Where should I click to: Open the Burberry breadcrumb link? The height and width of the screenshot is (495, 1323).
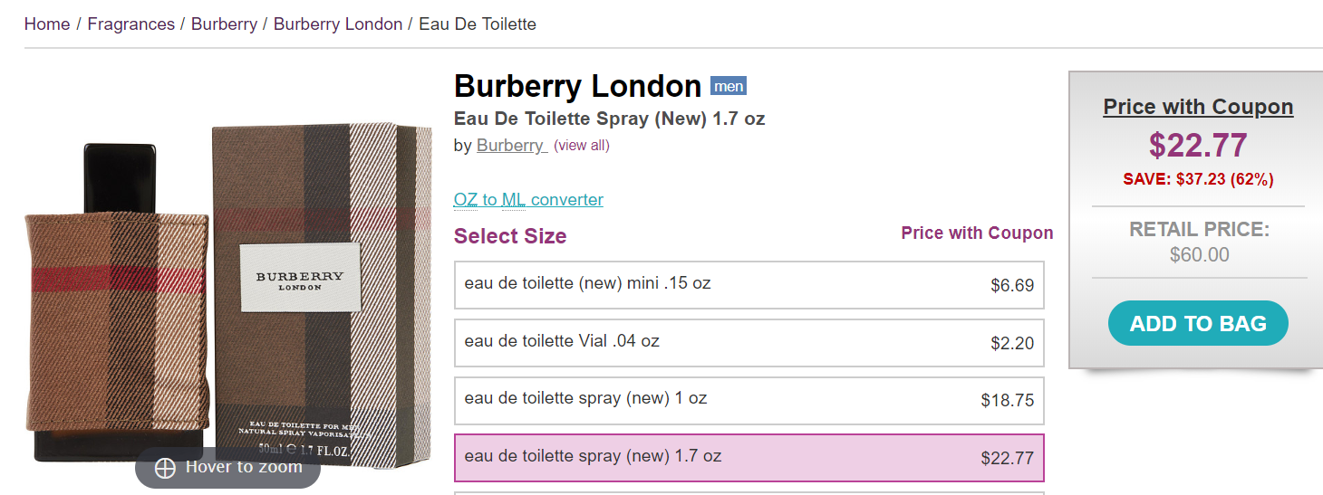coord(224,24)
